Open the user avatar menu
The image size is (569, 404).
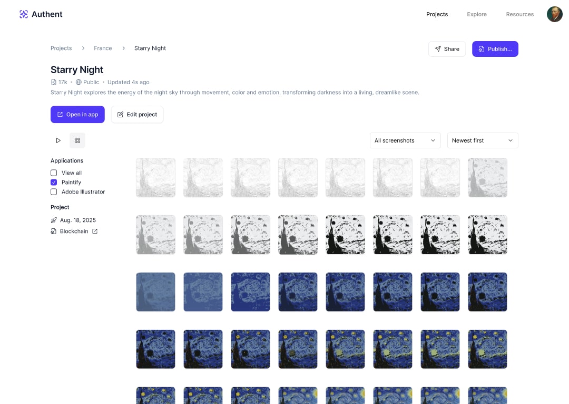coord(554,14)
